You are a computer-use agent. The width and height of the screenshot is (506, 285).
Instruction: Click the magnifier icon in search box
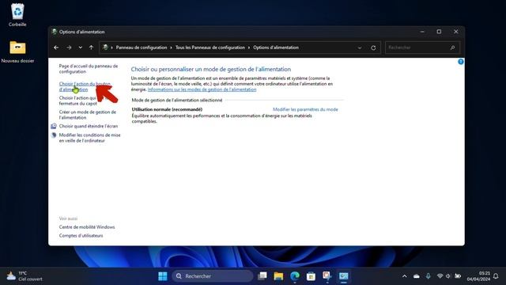click(x=452, y=47)
